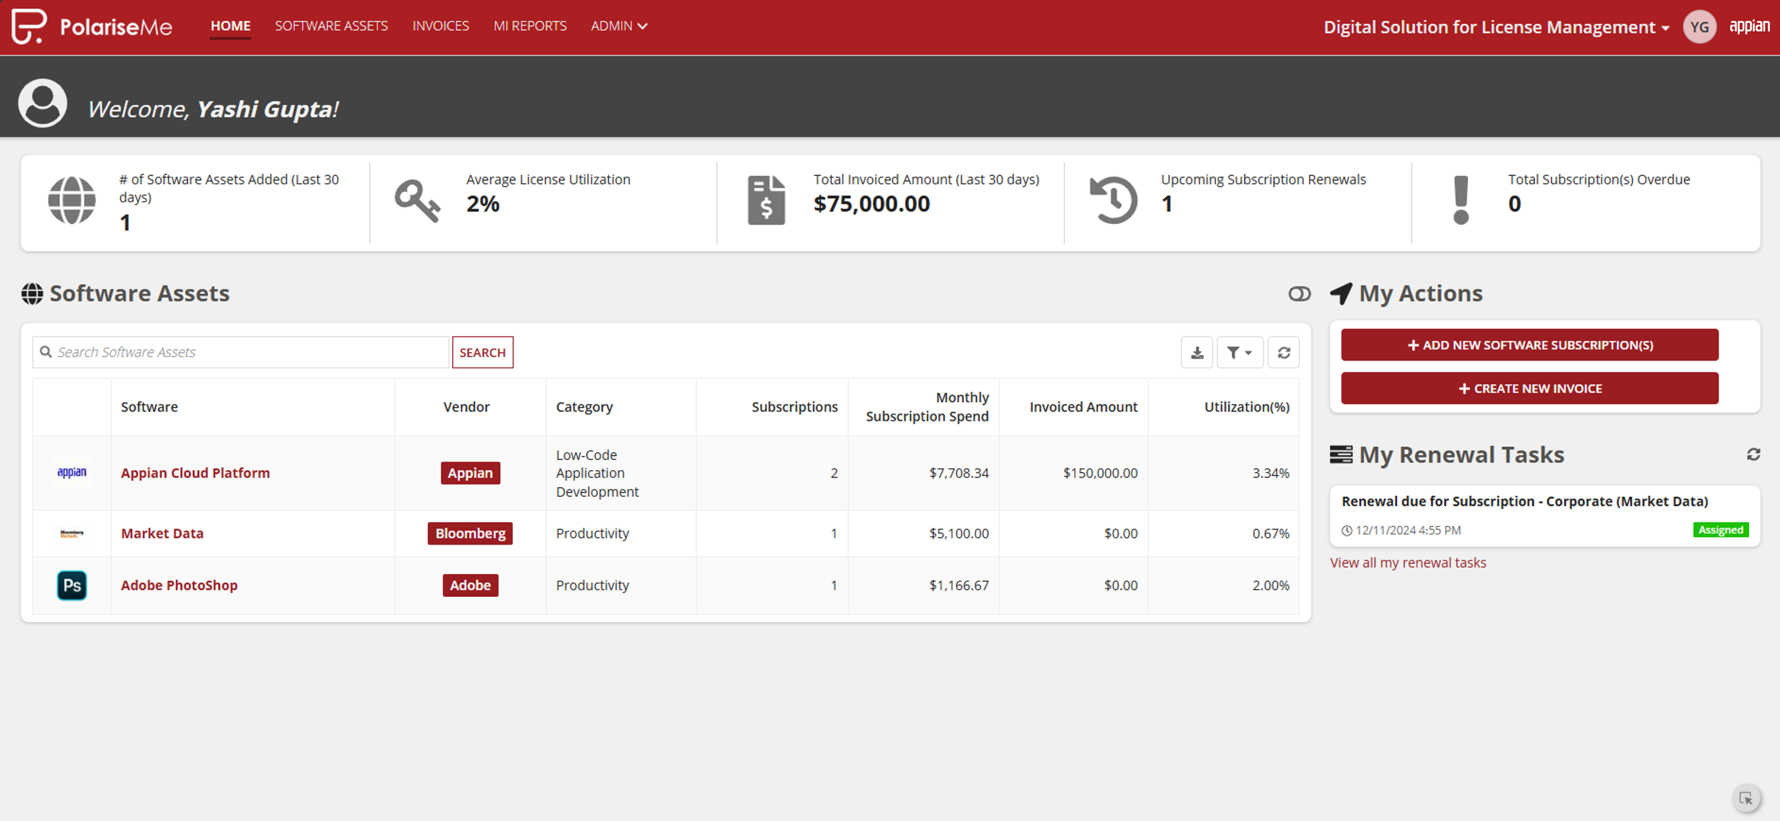This screenshot has height=821, width=1780.
Task: Open the YG user avatar menu
Action: pyautogui.click(x=1699, y=27)
